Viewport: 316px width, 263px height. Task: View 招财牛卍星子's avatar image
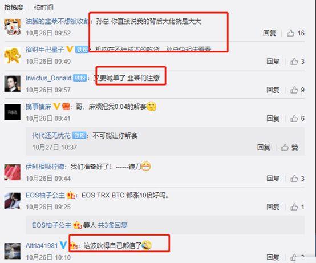[13, 55]
